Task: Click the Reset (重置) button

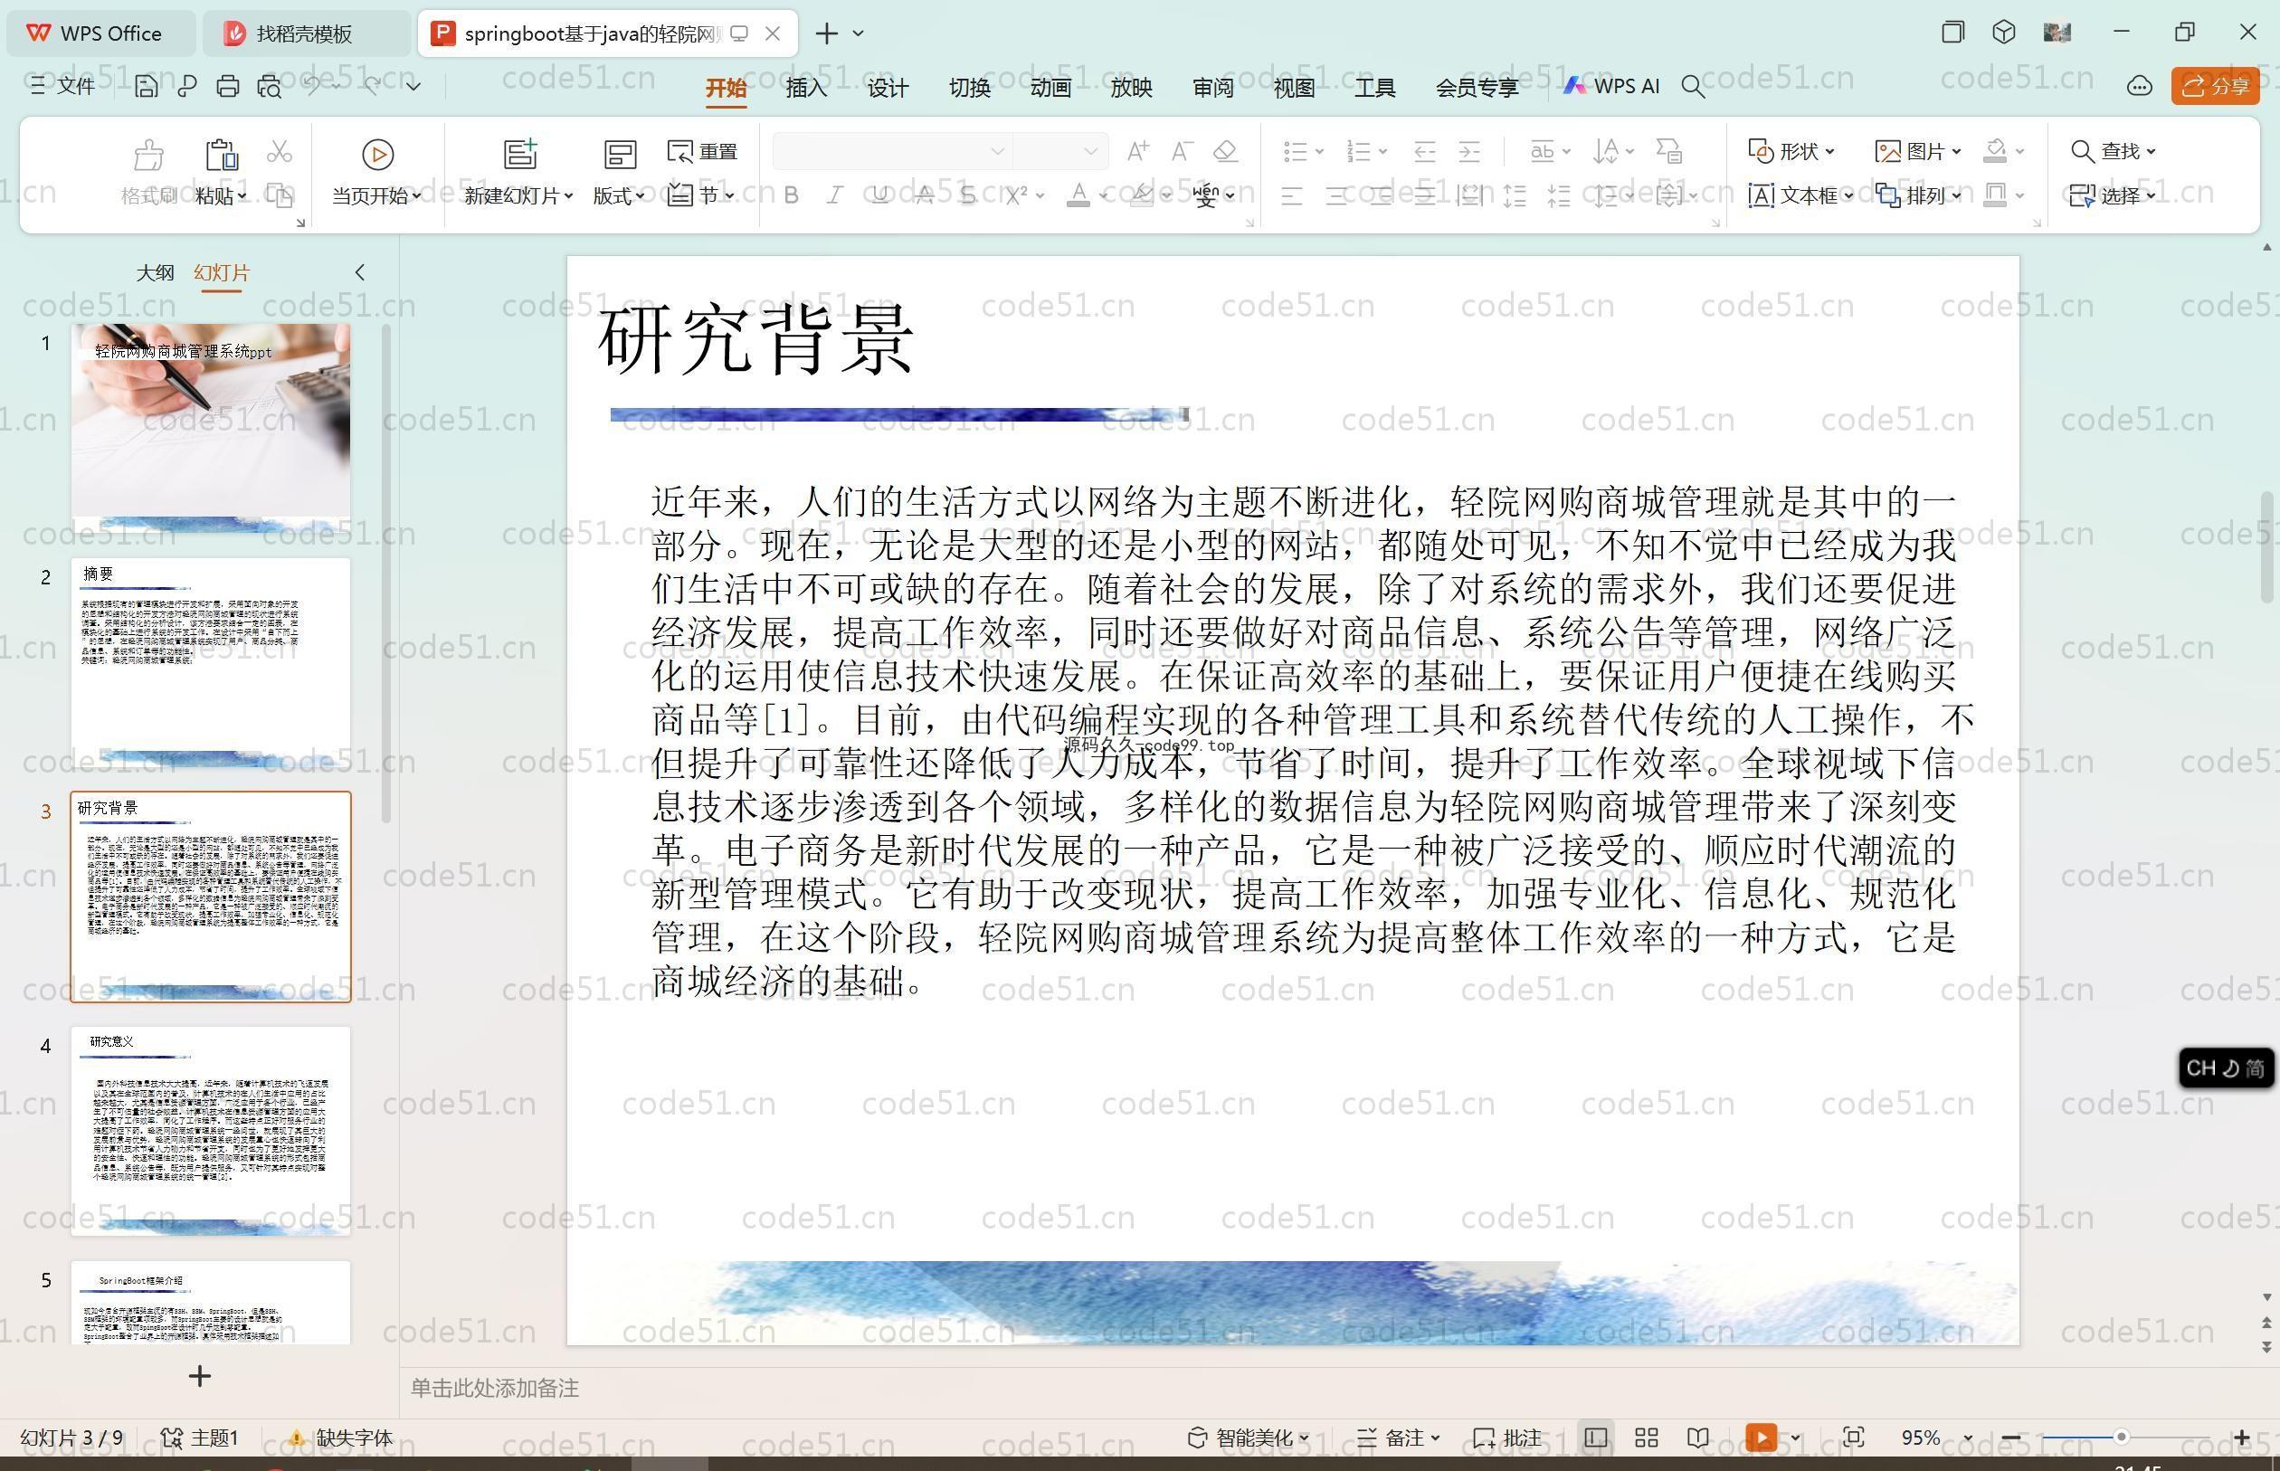Action: coord(703,151)
